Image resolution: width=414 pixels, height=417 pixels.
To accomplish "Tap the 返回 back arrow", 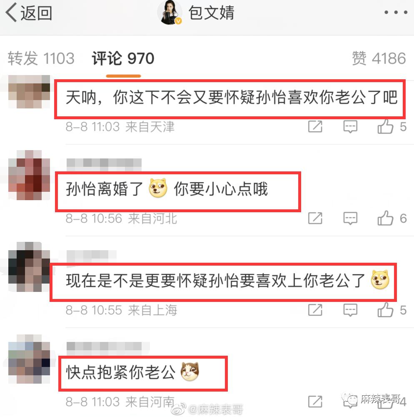I will click(x=29, y=13).
